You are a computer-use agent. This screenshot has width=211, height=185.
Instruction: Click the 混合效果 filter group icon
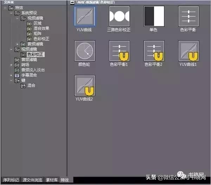(29, 29)
